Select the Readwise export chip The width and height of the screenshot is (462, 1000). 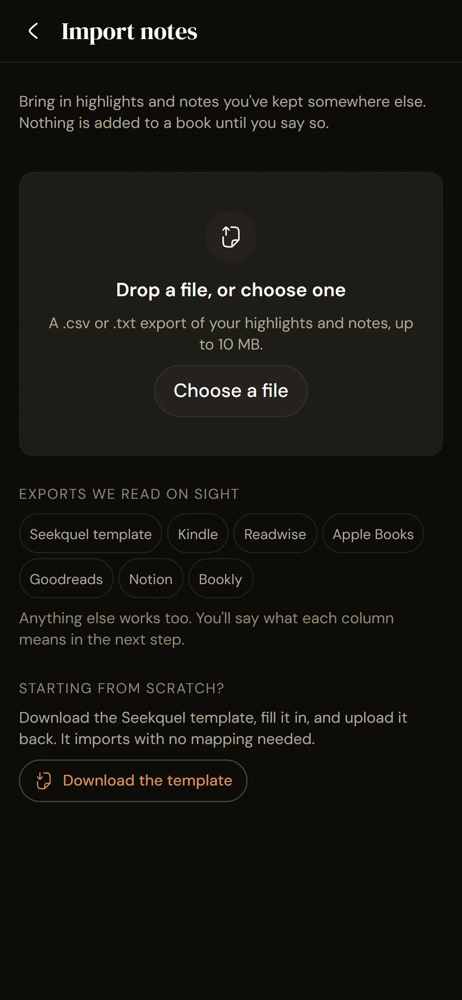coord(275,534)
